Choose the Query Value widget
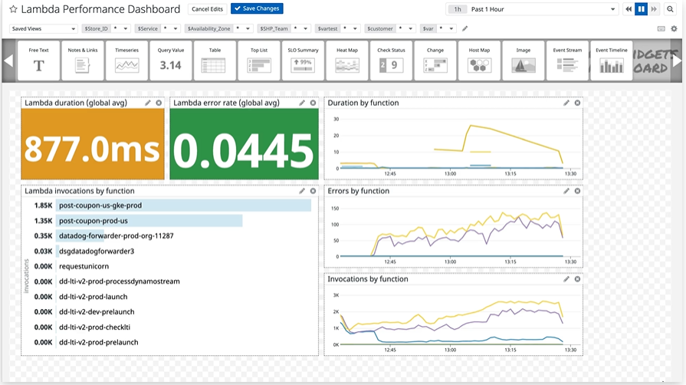The height and width of the screenshot is (385, 686). (170, 61)
